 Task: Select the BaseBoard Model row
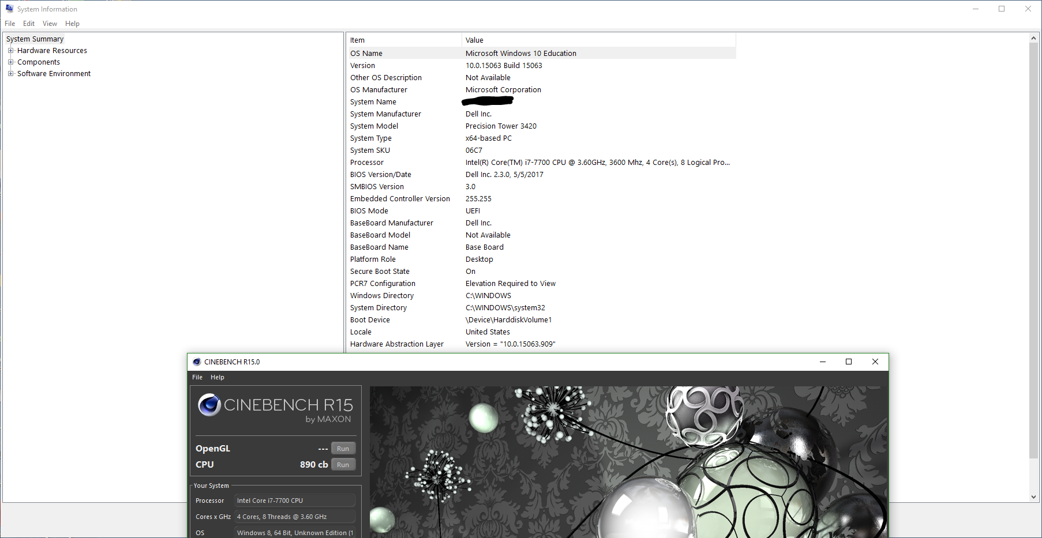(541, 235)
